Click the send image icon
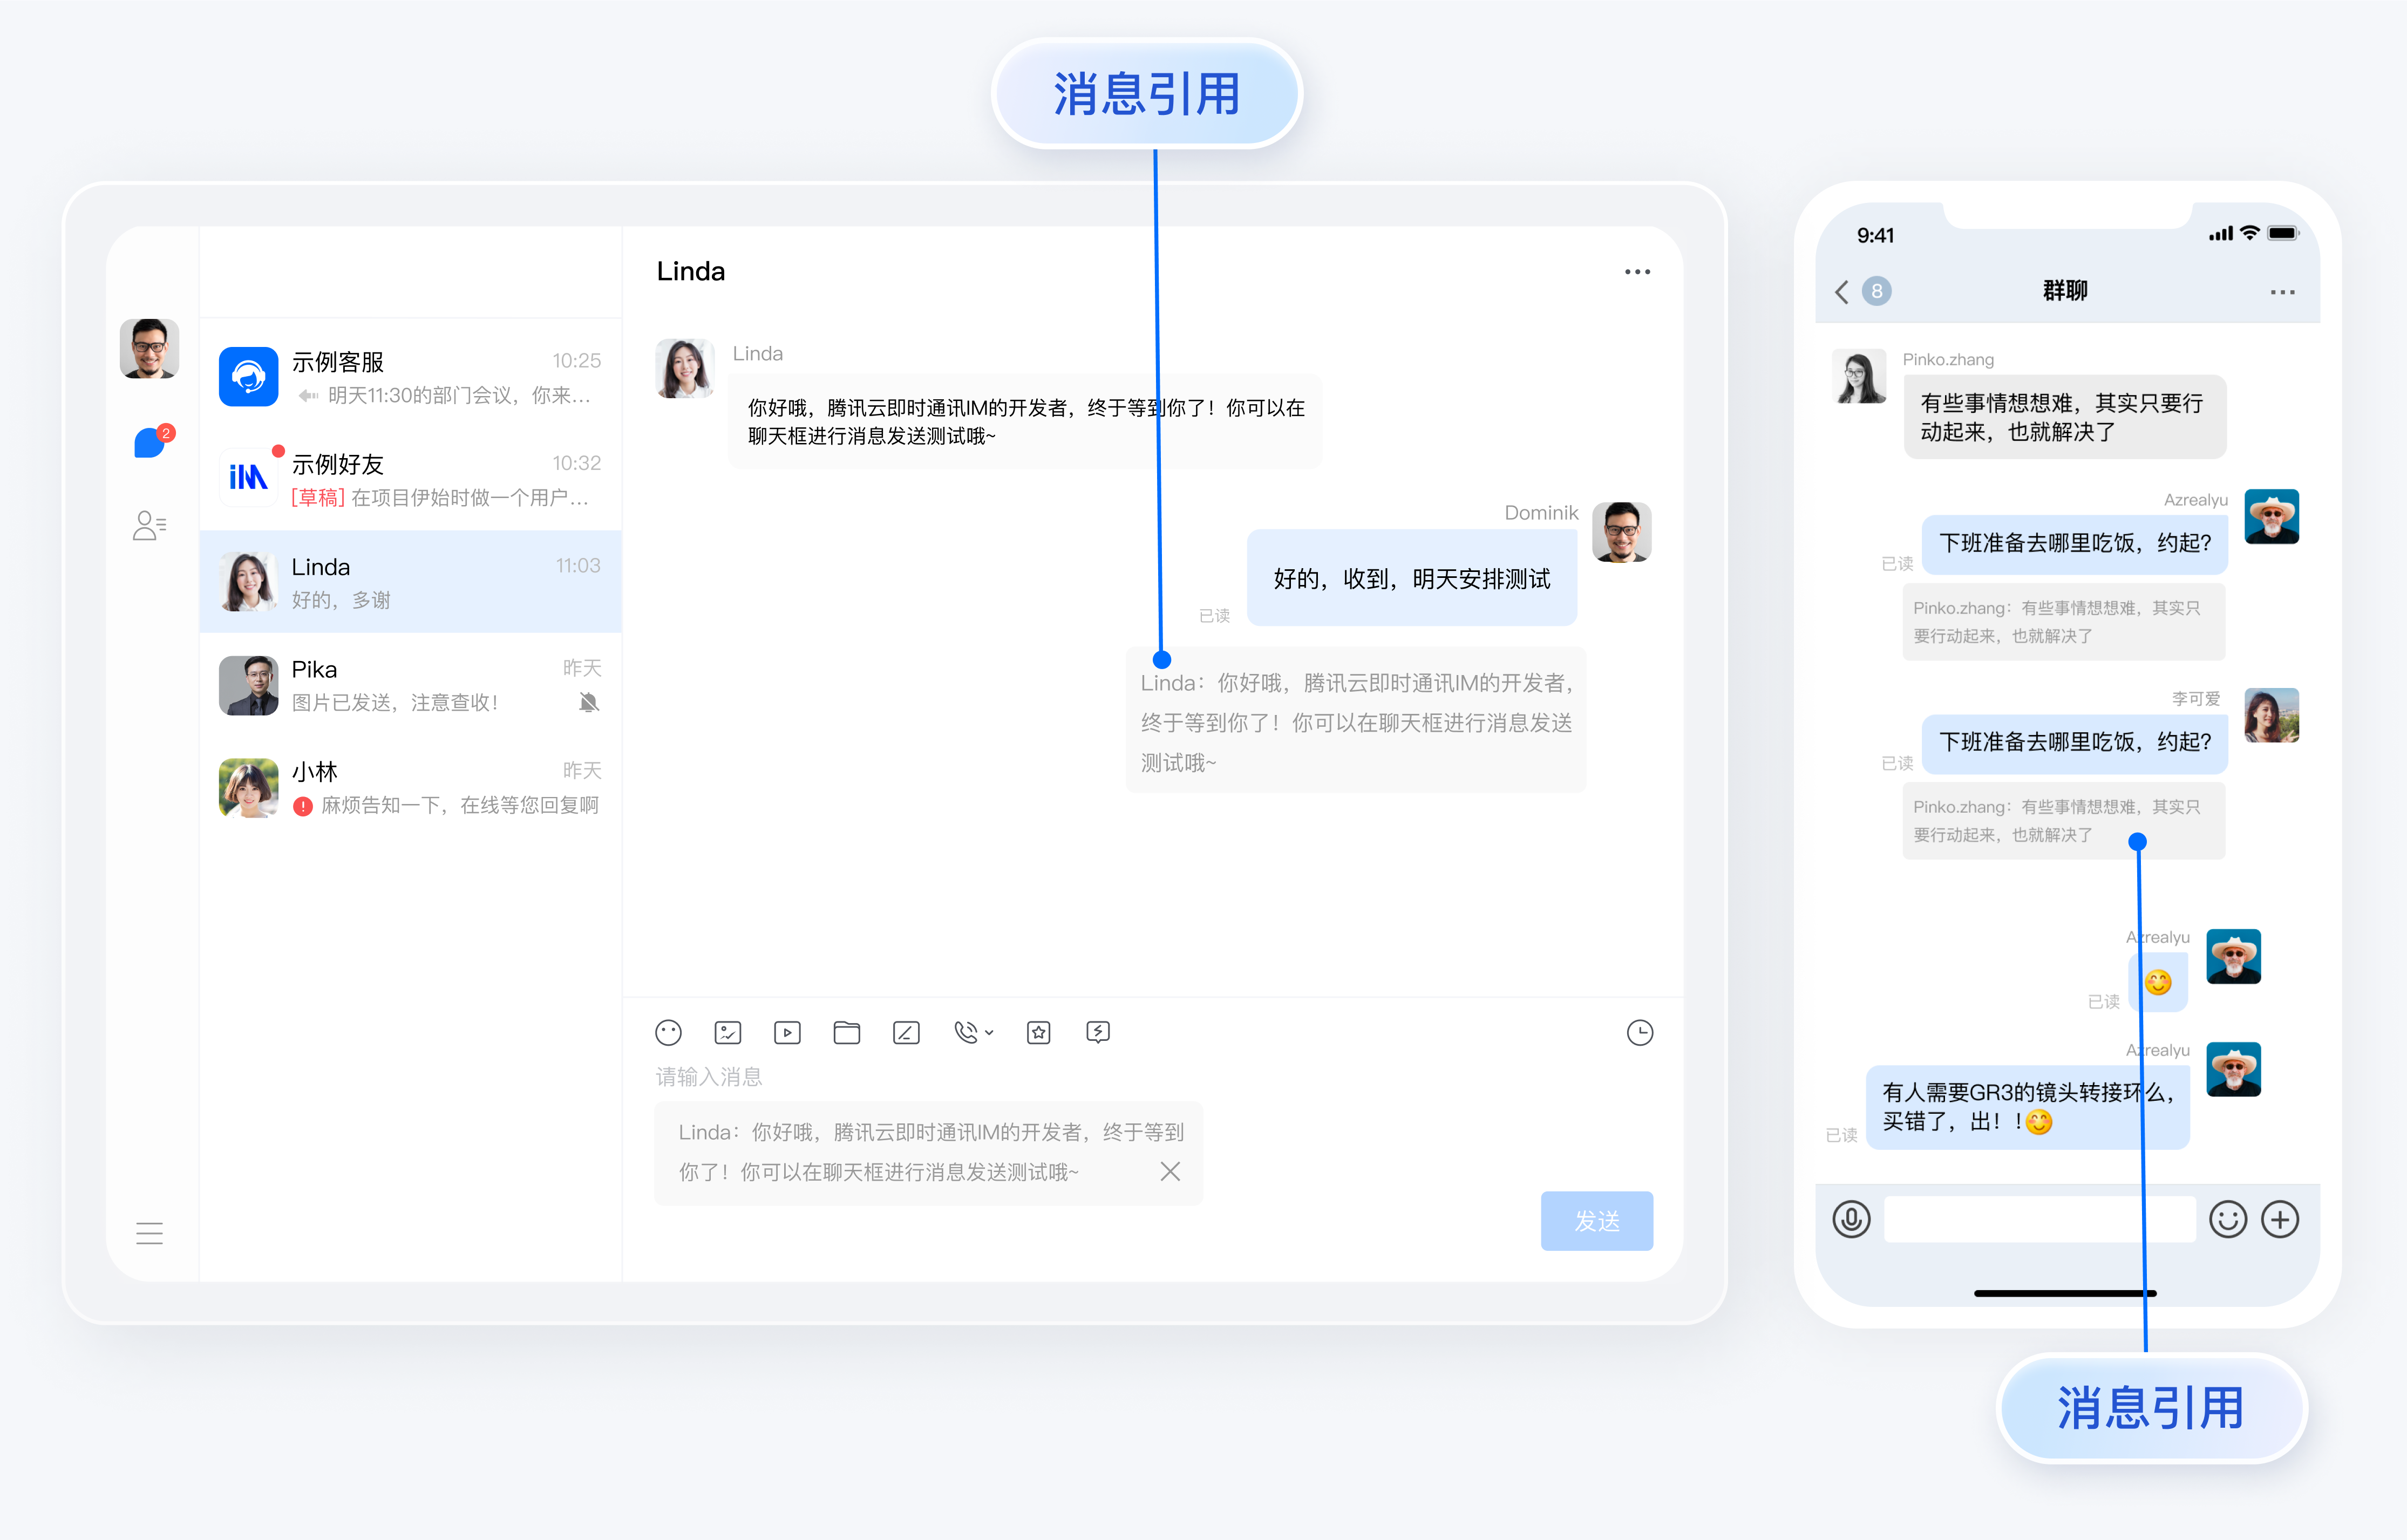 pyautogui.click(x=727, y=1032)
